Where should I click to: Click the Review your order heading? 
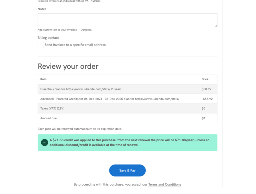point(68,66)
